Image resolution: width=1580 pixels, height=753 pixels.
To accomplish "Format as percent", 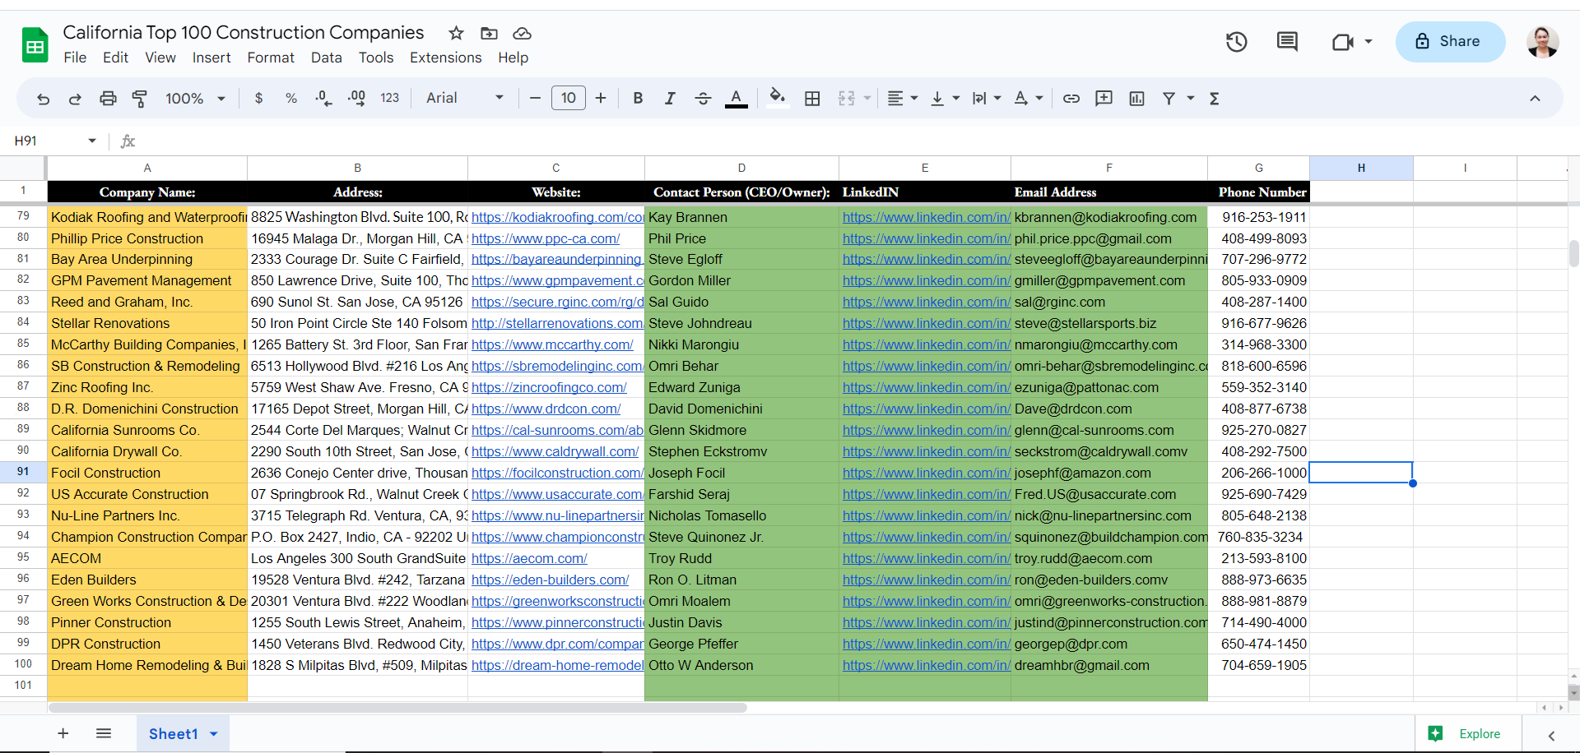I will pos(291,99).
